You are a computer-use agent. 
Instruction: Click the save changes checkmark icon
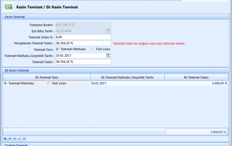tap(20, 138)
